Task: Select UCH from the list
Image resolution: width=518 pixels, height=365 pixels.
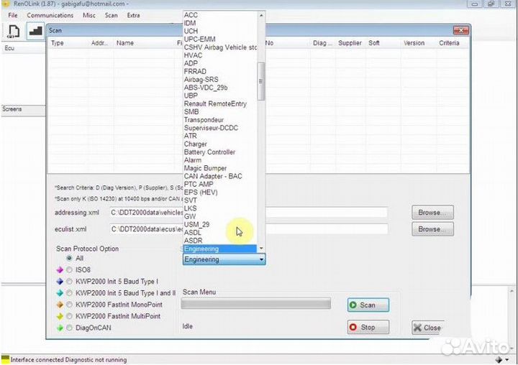Action: coord(219,31)
